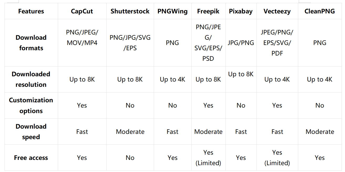
Task: Click the Pixabay header cell
Action: 241,11
